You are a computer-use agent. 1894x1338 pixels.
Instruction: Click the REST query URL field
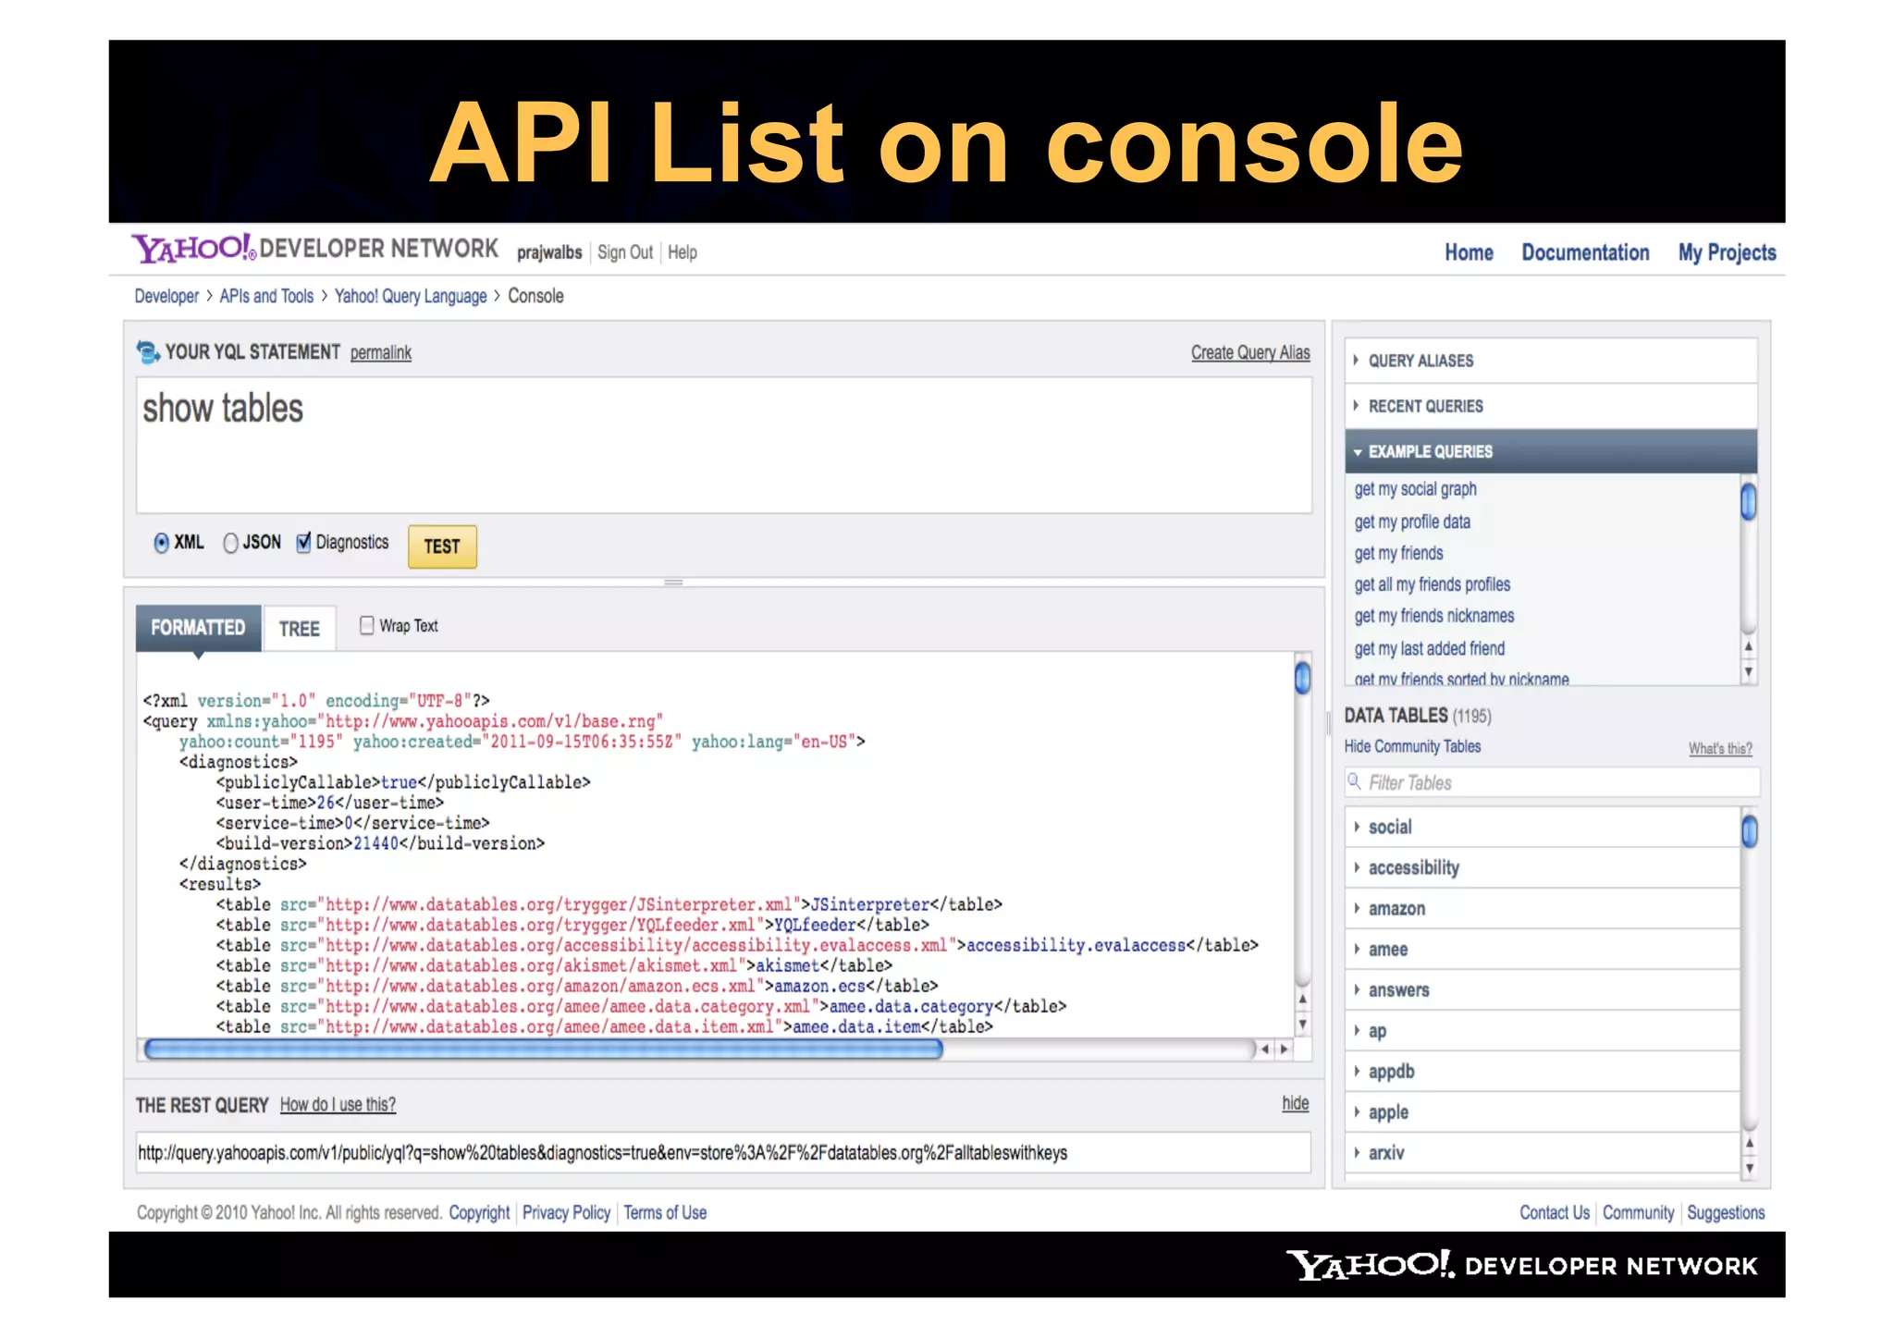tap(724, 1152)
